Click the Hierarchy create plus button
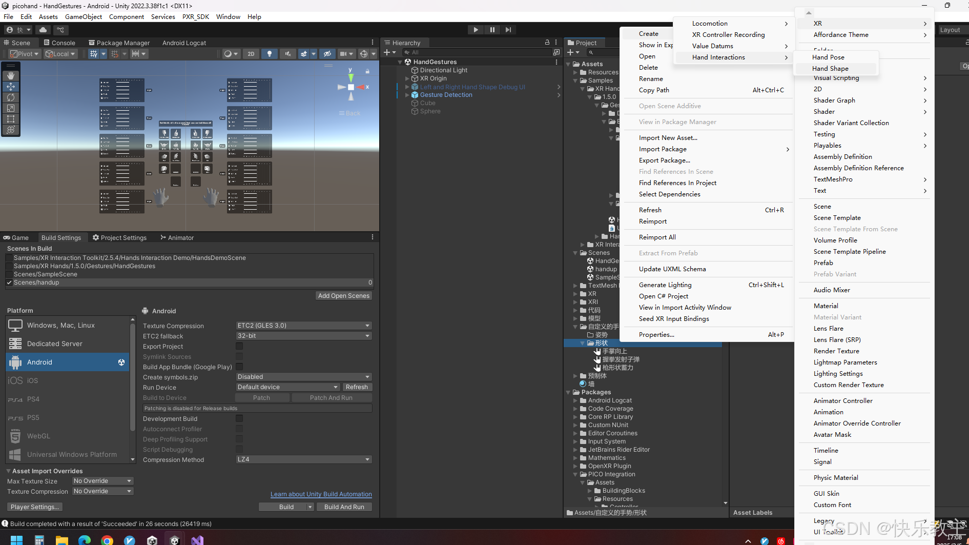 [387, 52]
